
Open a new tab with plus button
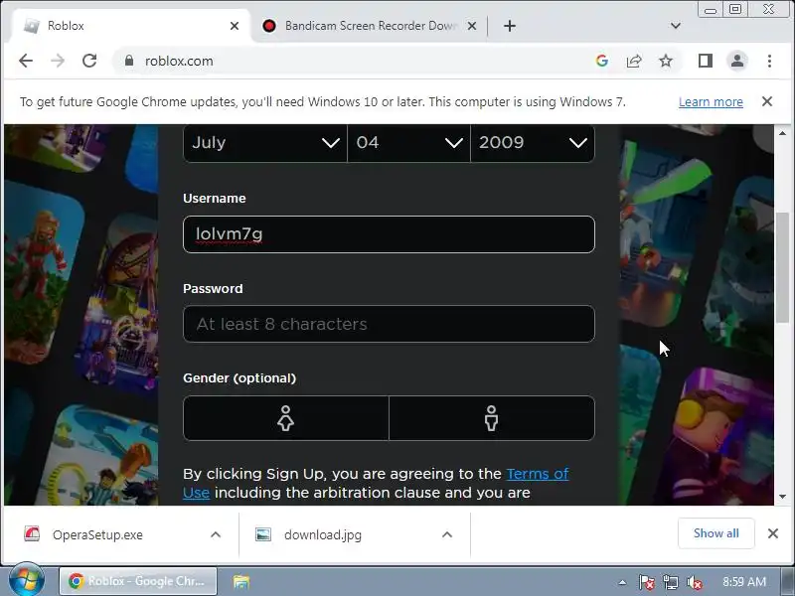[510, 26]
